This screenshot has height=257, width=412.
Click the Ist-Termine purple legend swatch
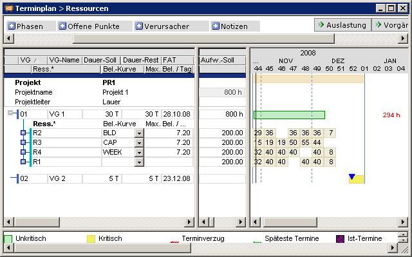340,239
